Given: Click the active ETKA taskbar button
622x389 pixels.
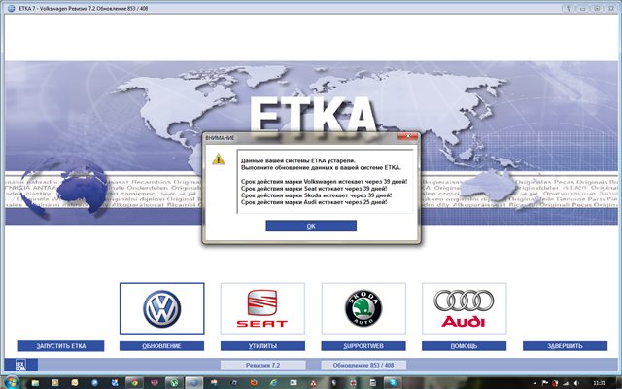Looking at the screenshot, I should (x=194, y=382).
